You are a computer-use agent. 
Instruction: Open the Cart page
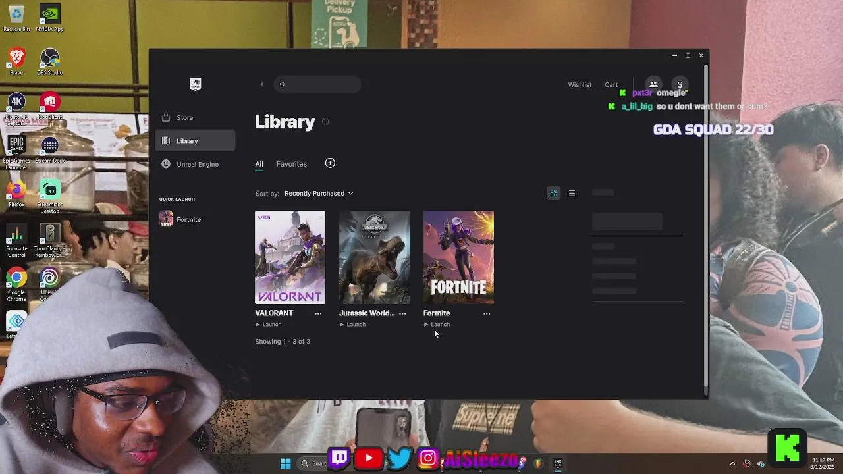[611, 84]
